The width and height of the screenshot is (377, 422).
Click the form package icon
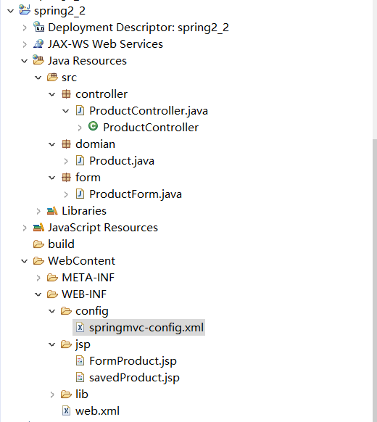tap(66, 178)
